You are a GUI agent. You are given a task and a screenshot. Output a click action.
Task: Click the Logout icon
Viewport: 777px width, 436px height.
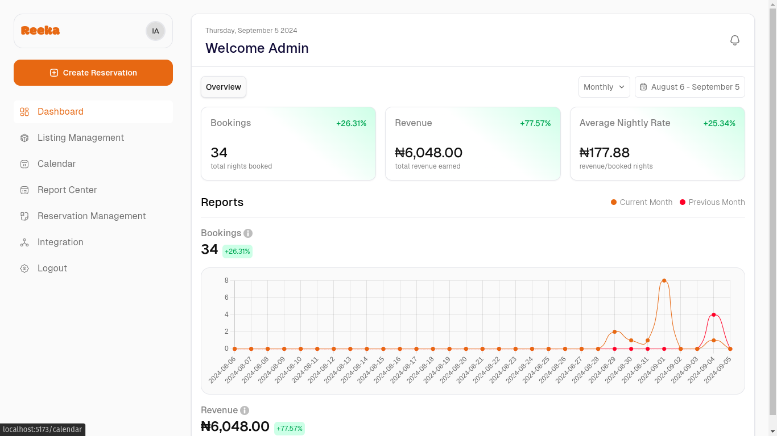[x=24, y=269]
